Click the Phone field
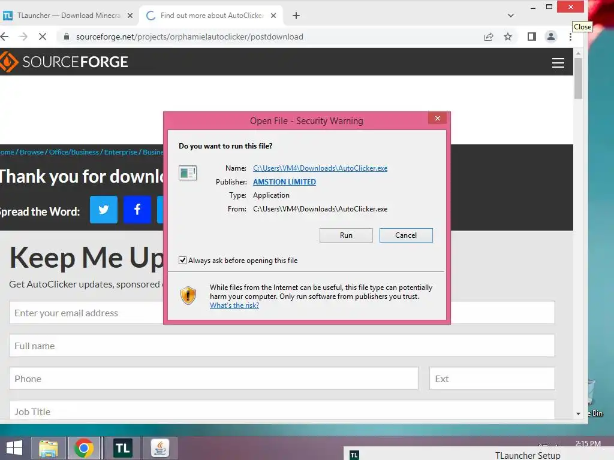Image resolution: width=614 pixels, height=460 pixels. [214, 379]
